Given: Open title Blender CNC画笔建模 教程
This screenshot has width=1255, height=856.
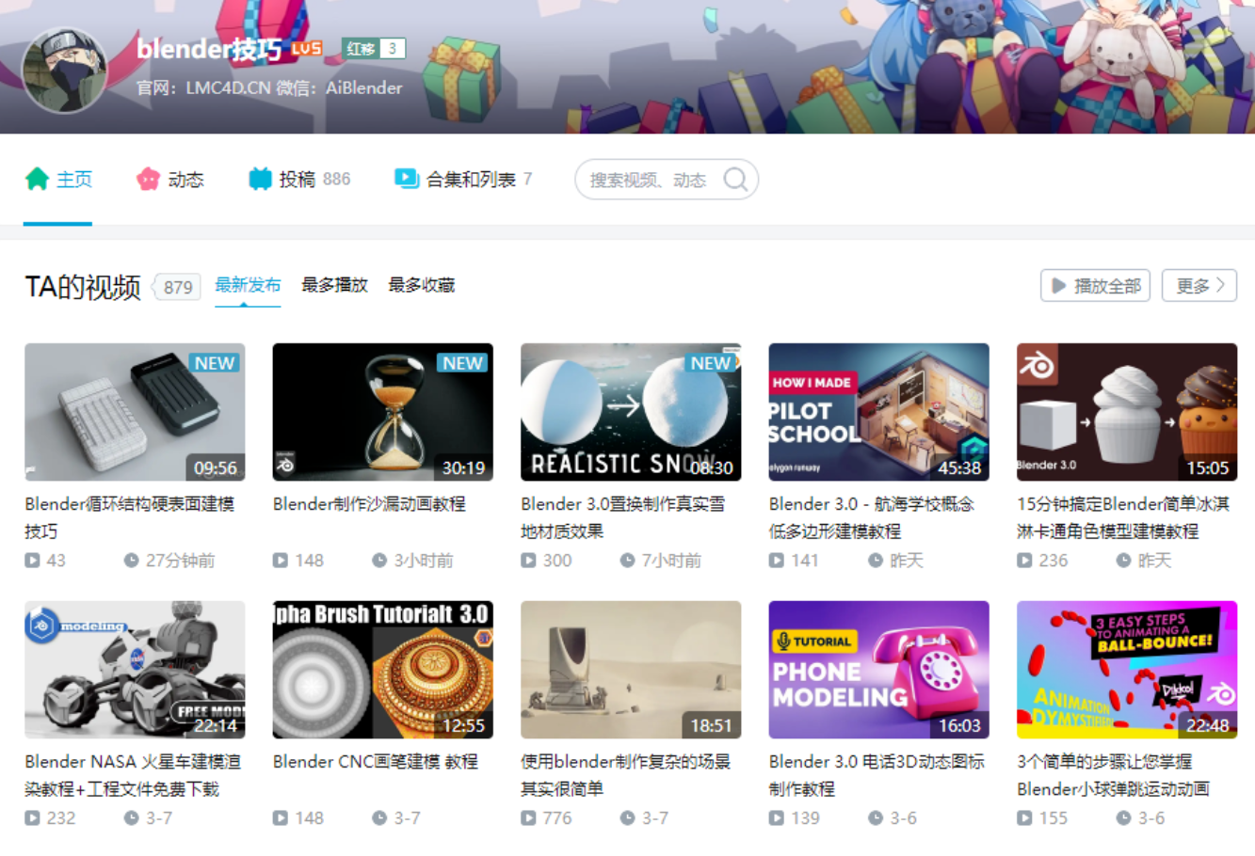Looking at the screenshot, I should click(x=376, y=762).
